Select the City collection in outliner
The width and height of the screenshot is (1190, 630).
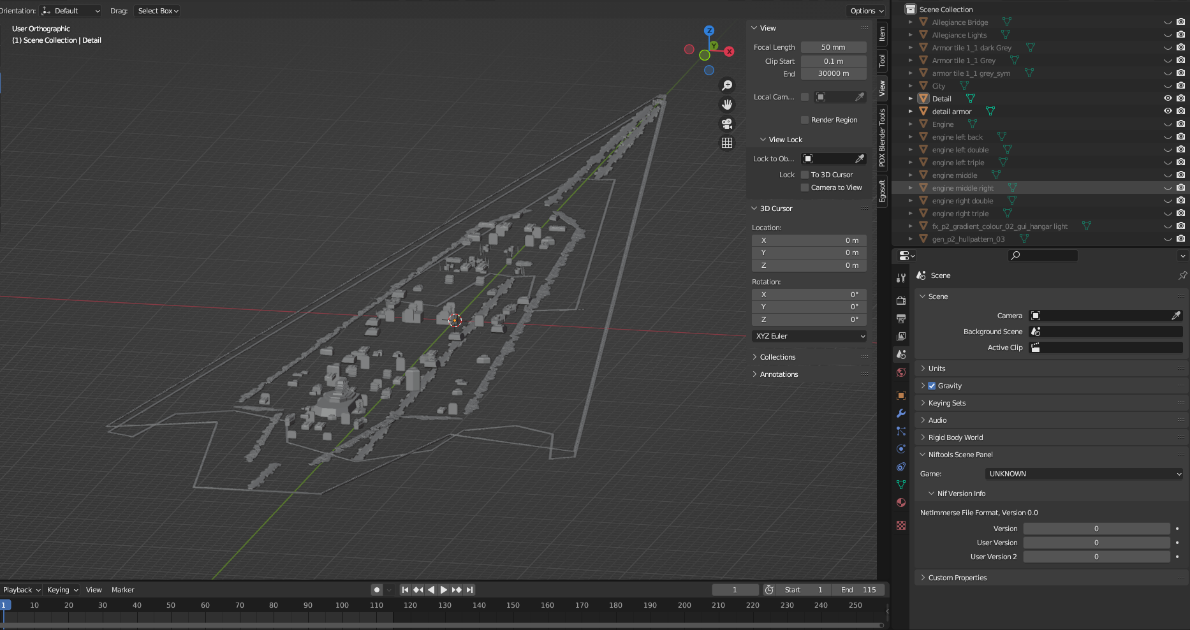click(x=939, y=86)
